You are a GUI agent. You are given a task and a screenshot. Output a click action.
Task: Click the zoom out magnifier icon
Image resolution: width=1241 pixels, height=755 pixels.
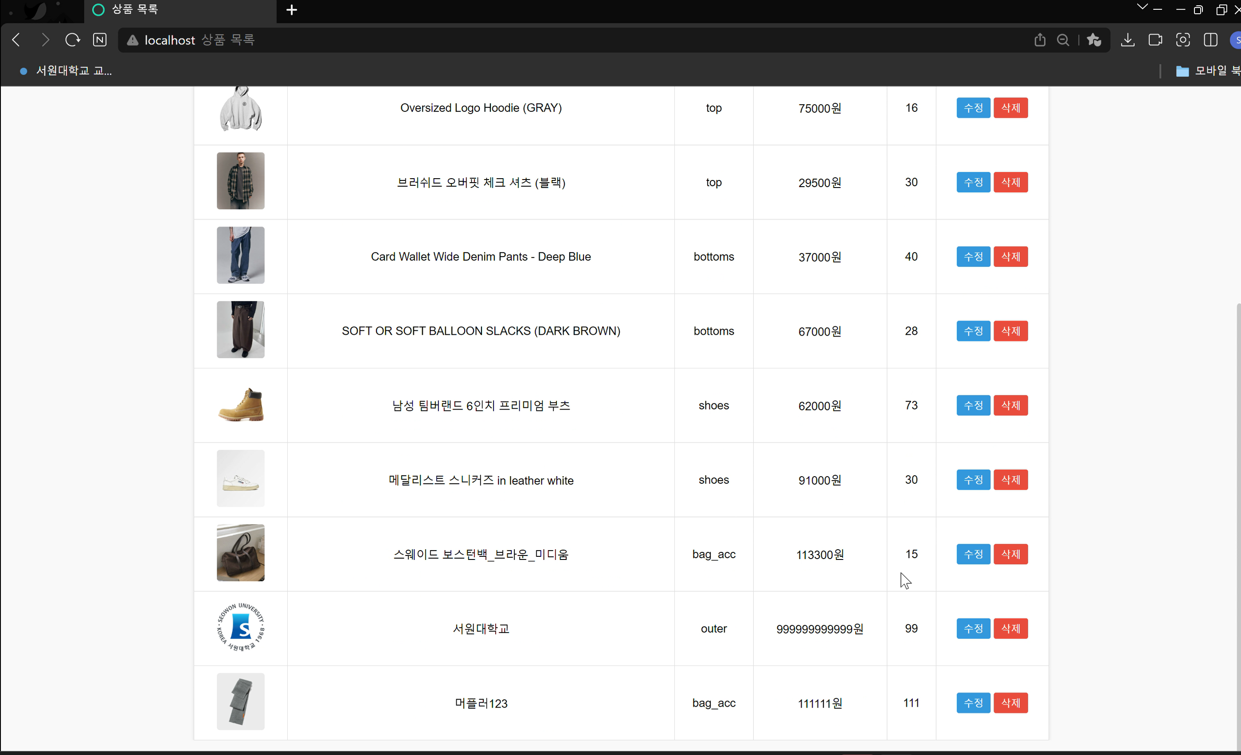point(1063,40)
